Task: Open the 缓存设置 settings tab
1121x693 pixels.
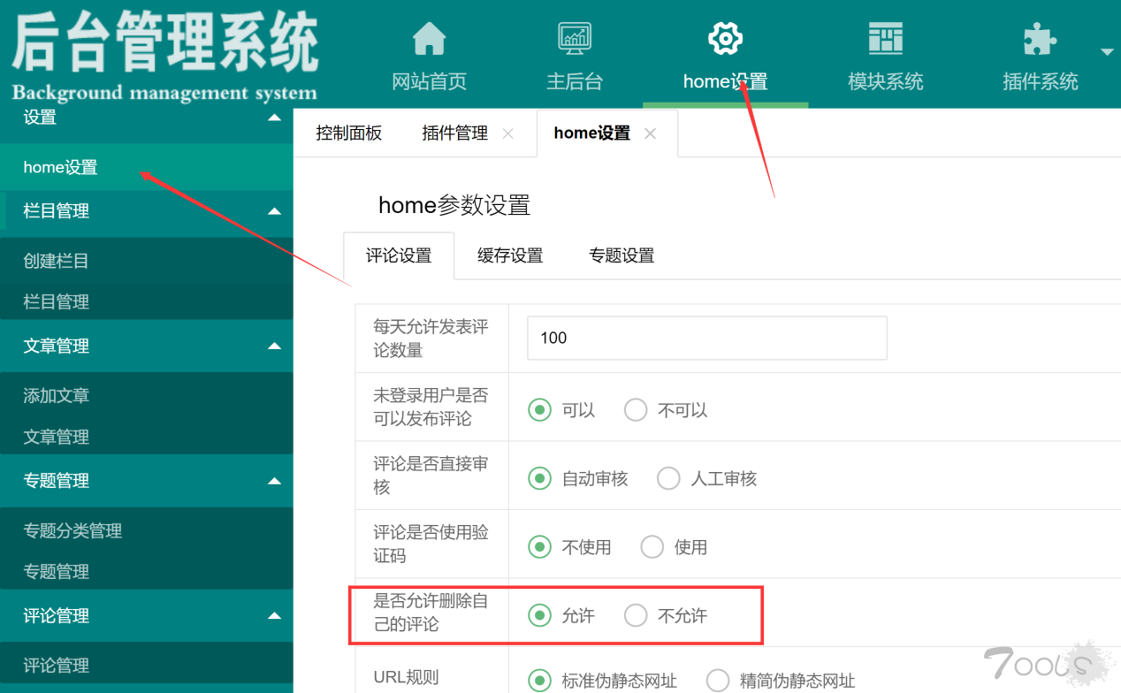Action: tap(510, 255)
